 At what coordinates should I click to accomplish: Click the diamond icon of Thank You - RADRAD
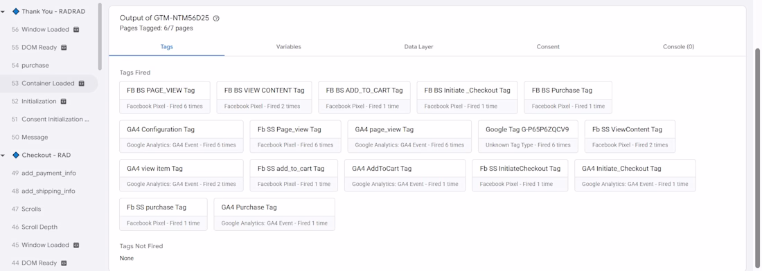click(x=15, y=11)
